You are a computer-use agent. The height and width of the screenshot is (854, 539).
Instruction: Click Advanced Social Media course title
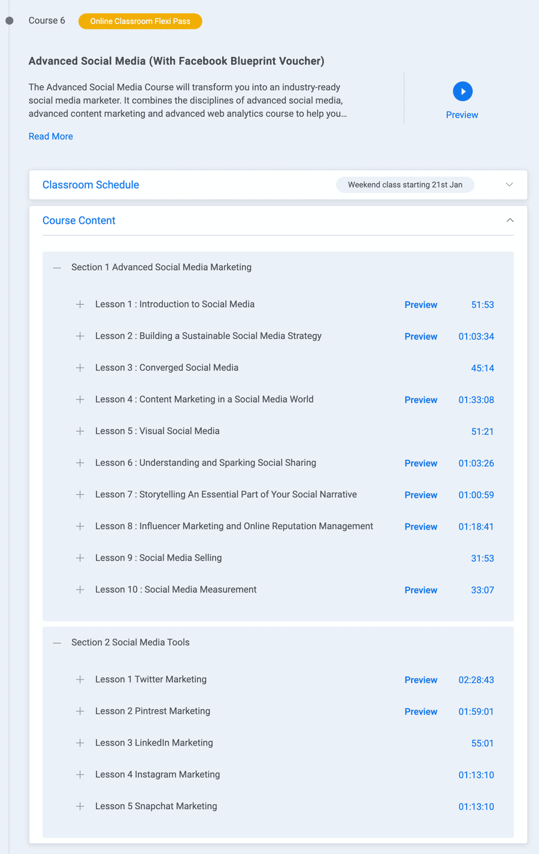coord(177,61)
